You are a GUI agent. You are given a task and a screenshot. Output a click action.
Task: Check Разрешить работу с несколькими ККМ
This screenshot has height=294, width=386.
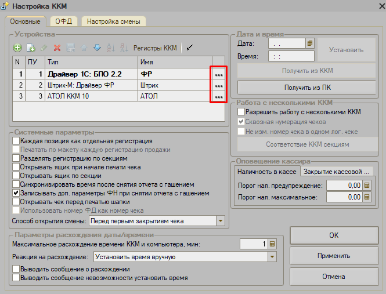click(x=241, y=112)
